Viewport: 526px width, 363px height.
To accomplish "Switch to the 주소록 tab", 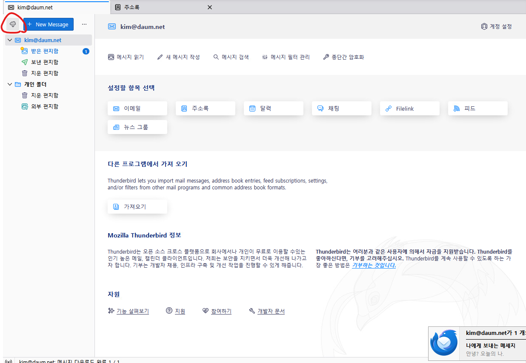I will 164,7.
